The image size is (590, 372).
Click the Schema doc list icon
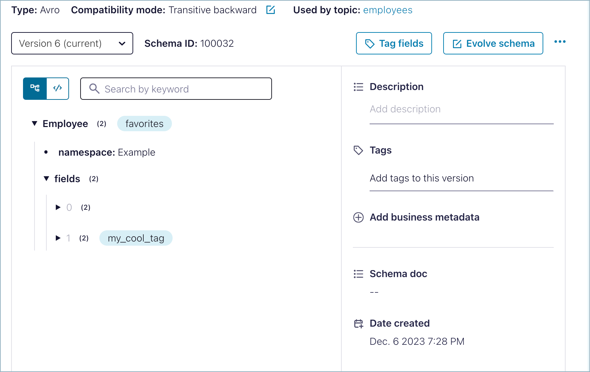click(358, 274)
